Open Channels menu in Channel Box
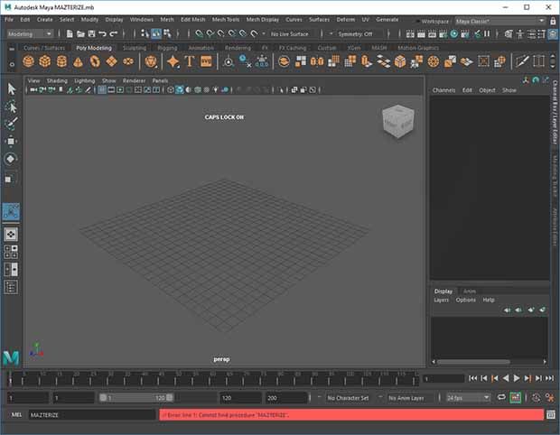Screen dimensions: 560x435 443,90
